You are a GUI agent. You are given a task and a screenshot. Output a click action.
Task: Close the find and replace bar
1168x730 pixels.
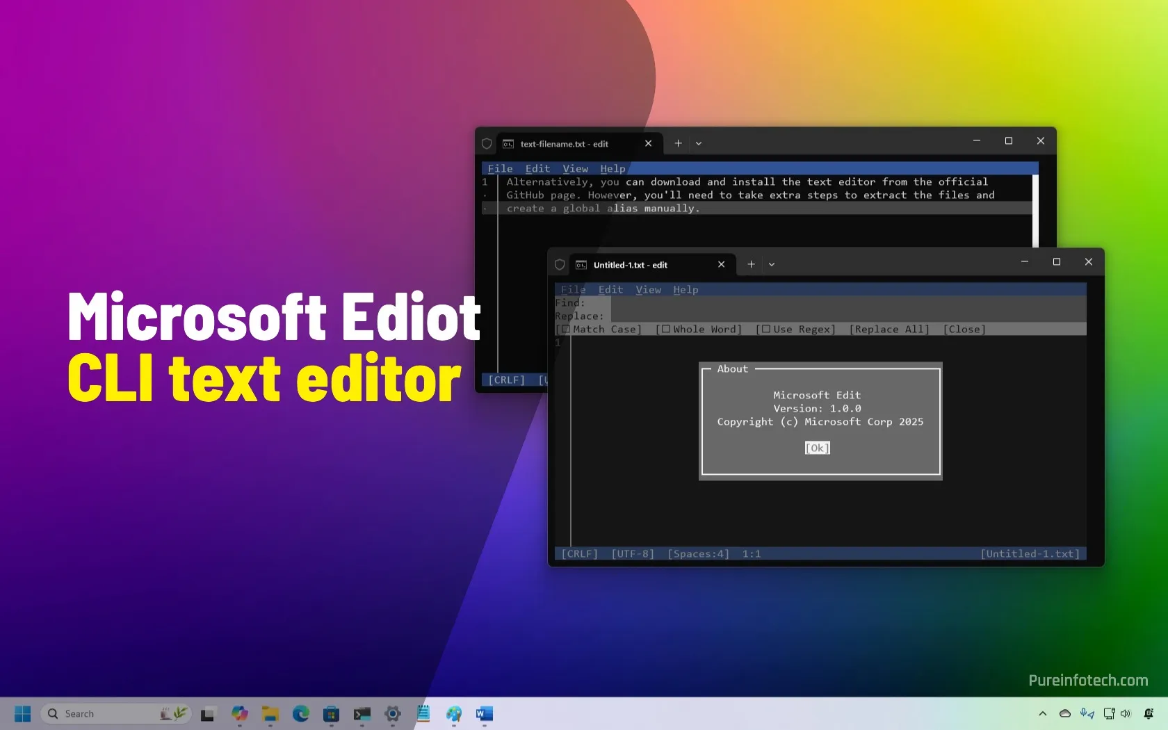pyautogui.click(x=964, y=330)
